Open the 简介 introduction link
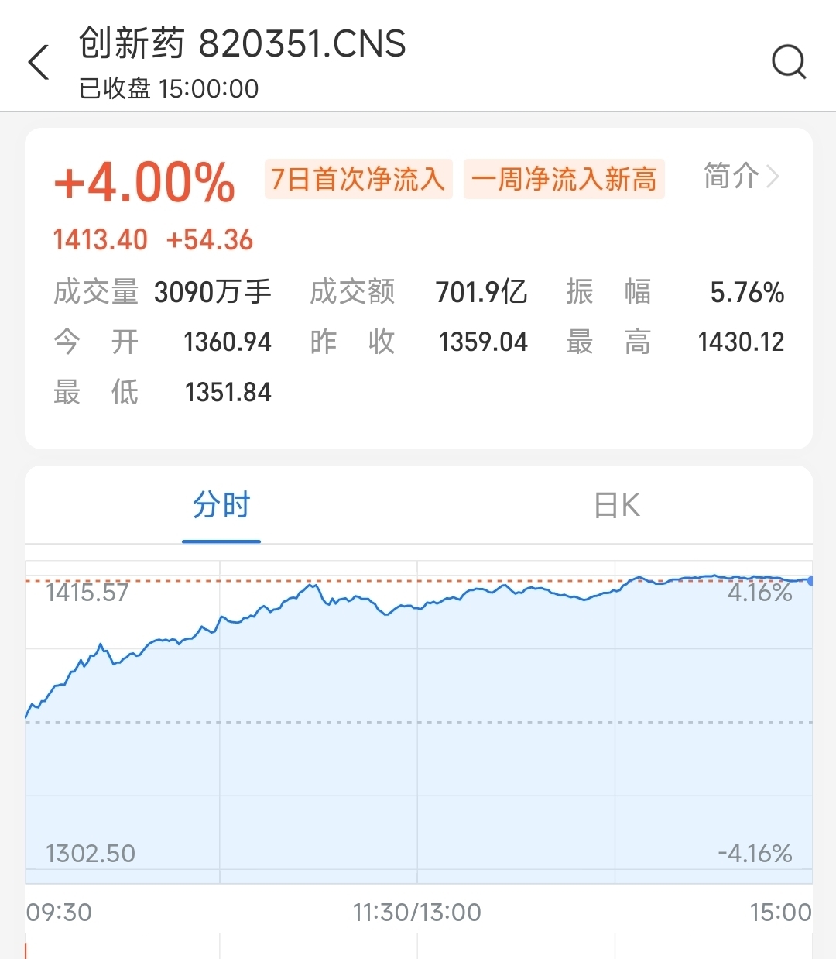The image size is (836, 959). [x=731, y=177]
